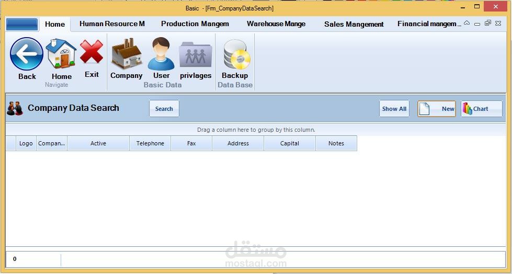Image resolution: width=512 pixels, height=274 pixels.
Task: Sort by the Telephone column header
Action: pyautogui.click(x=150, y=143)
